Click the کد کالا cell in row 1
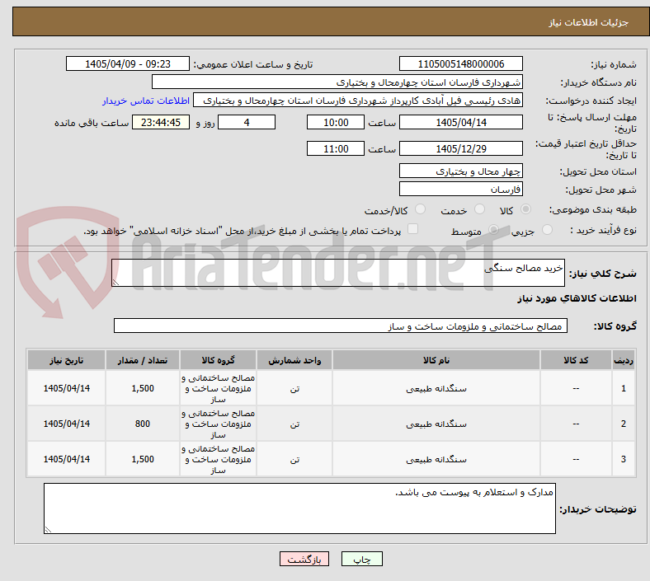Screen dimensions: 650x581 pyautogui.click(x=576, y=388)
